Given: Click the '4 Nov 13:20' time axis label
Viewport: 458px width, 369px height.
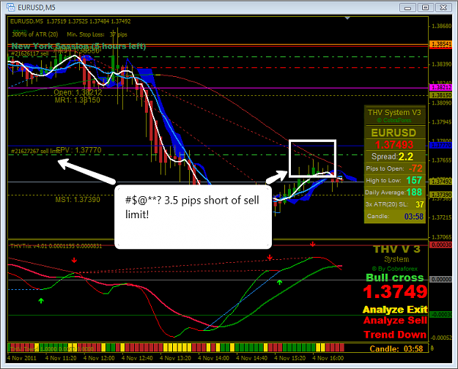Looking at the screenshot, I should pyautogui.click(x=175, y=358).
